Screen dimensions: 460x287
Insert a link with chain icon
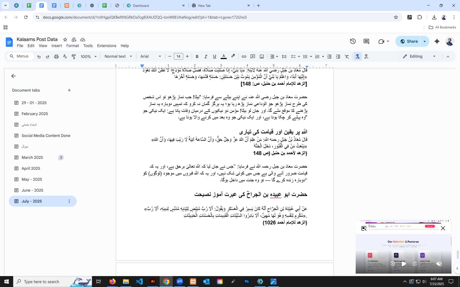point(244,57)
